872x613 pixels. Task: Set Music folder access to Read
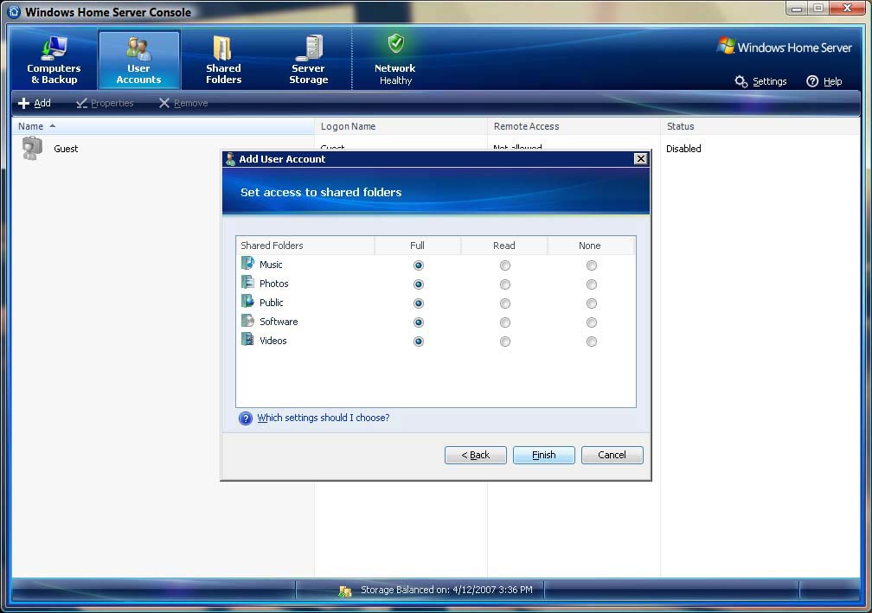click(505, 265)
